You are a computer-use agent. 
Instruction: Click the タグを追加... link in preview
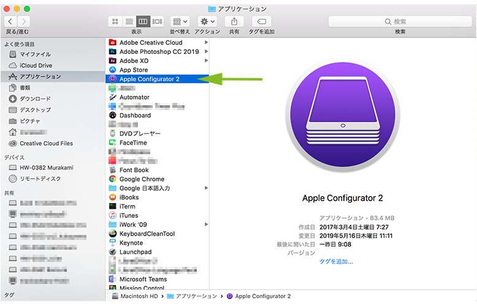pyautogui.click(x=336, y=262)
